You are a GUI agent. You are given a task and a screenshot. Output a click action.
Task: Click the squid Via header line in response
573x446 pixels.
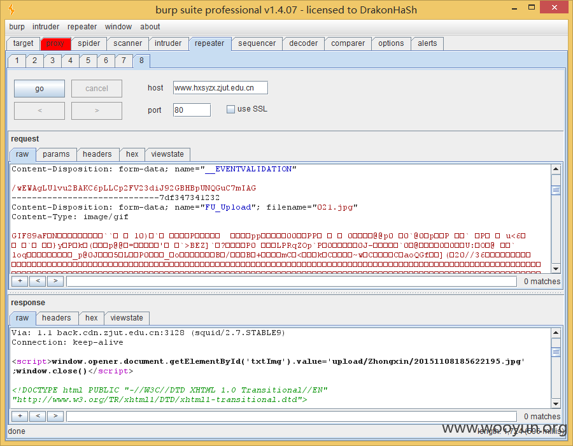pos(148,333)
